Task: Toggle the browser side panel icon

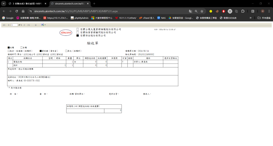Action: click(252, 11)
